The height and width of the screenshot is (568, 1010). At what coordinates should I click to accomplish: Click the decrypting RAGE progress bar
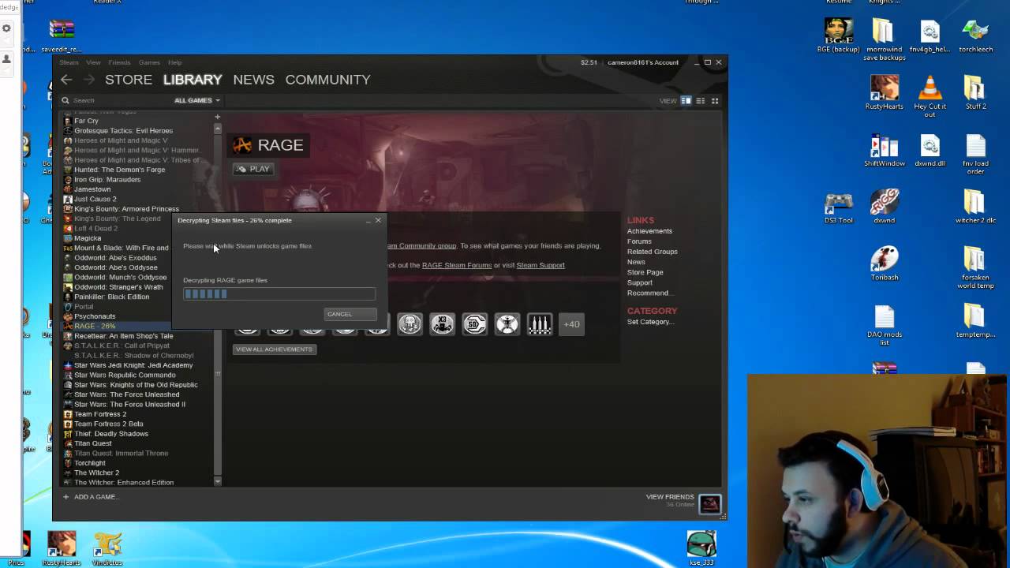[279, 294]
